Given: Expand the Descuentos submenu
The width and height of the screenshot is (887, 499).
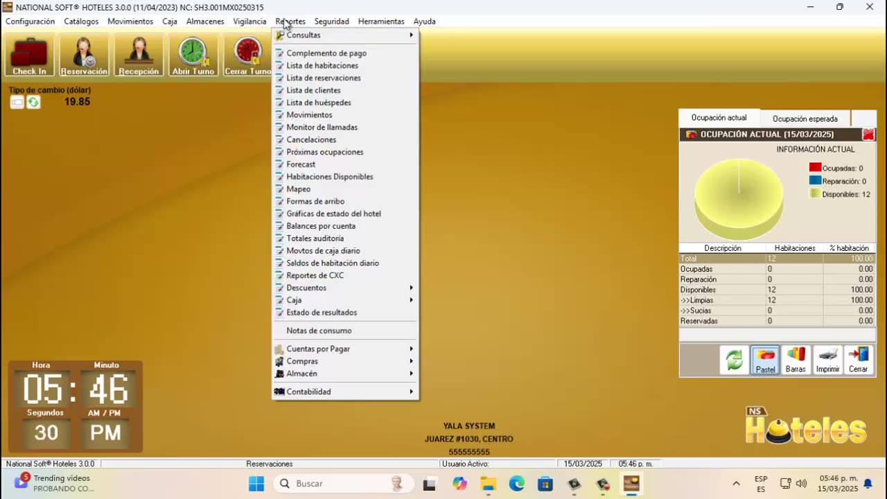Looking at the screenshot, I should 344,288.
